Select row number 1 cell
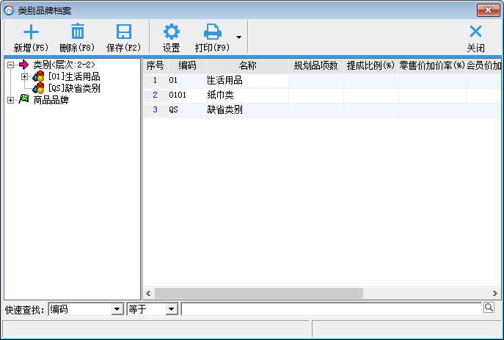 pos(156,81)
